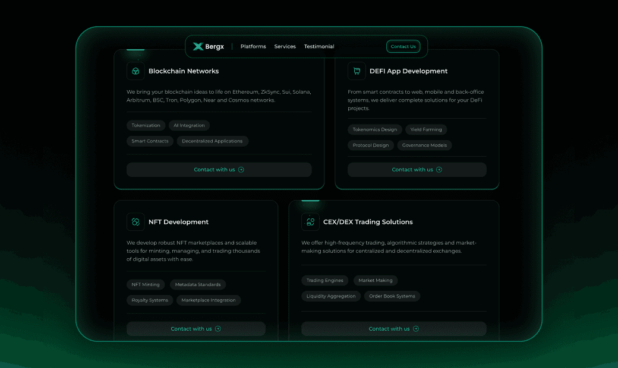Select the Liquidity Aggregation tag
Viewport: 618px width, 368px height.
tap(331, 296)
